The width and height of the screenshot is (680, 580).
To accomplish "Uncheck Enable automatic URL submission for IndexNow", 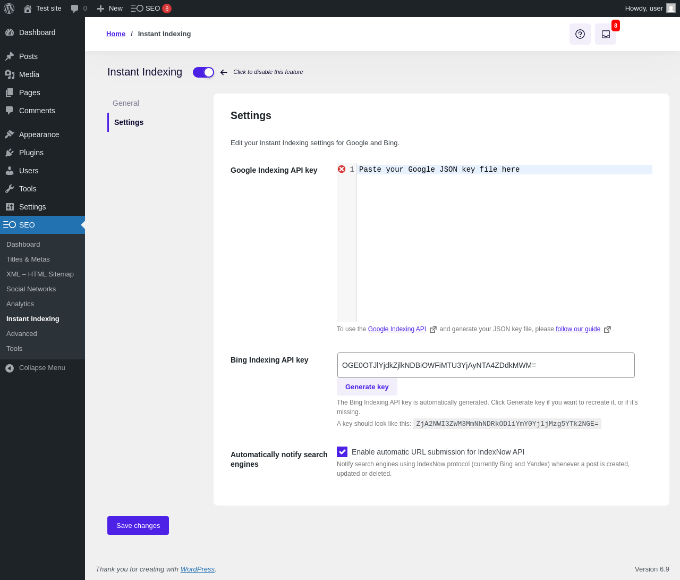I will click(x=342, y=452).
